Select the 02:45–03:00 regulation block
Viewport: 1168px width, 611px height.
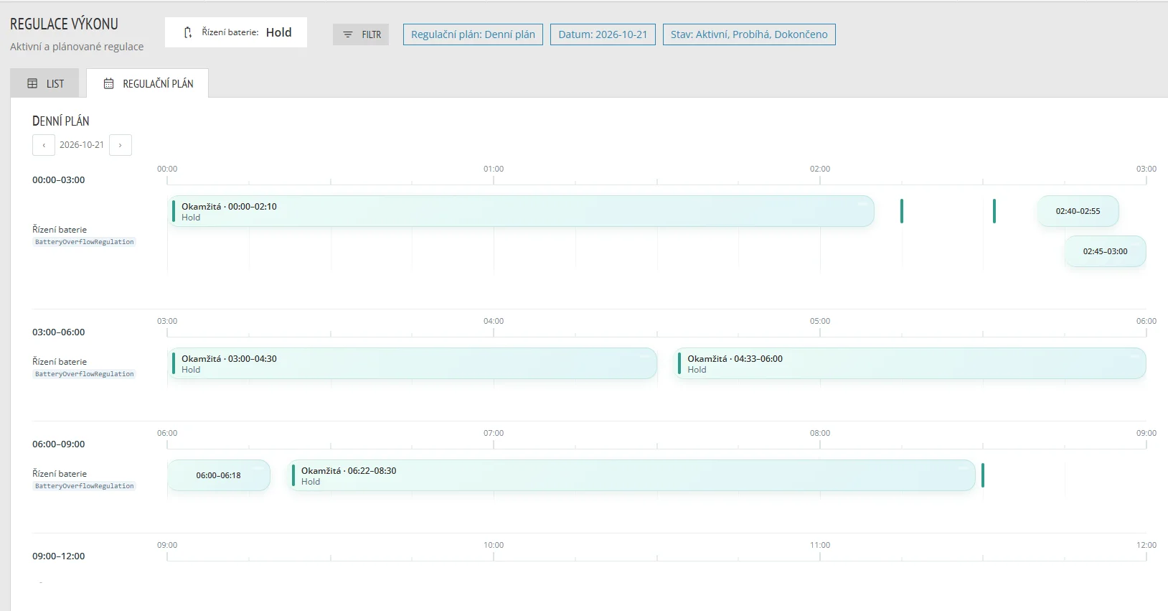(1105, 251)
